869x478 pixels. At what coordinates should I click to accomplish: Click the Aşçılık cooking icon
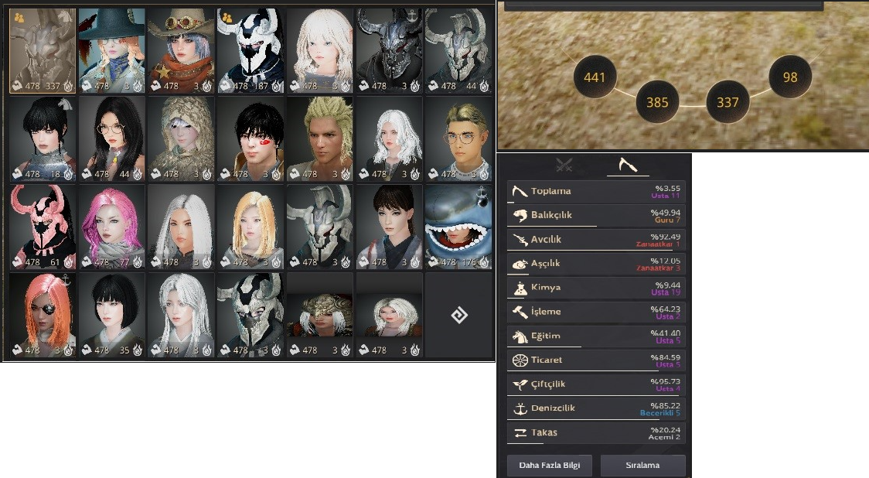point(520,264)
